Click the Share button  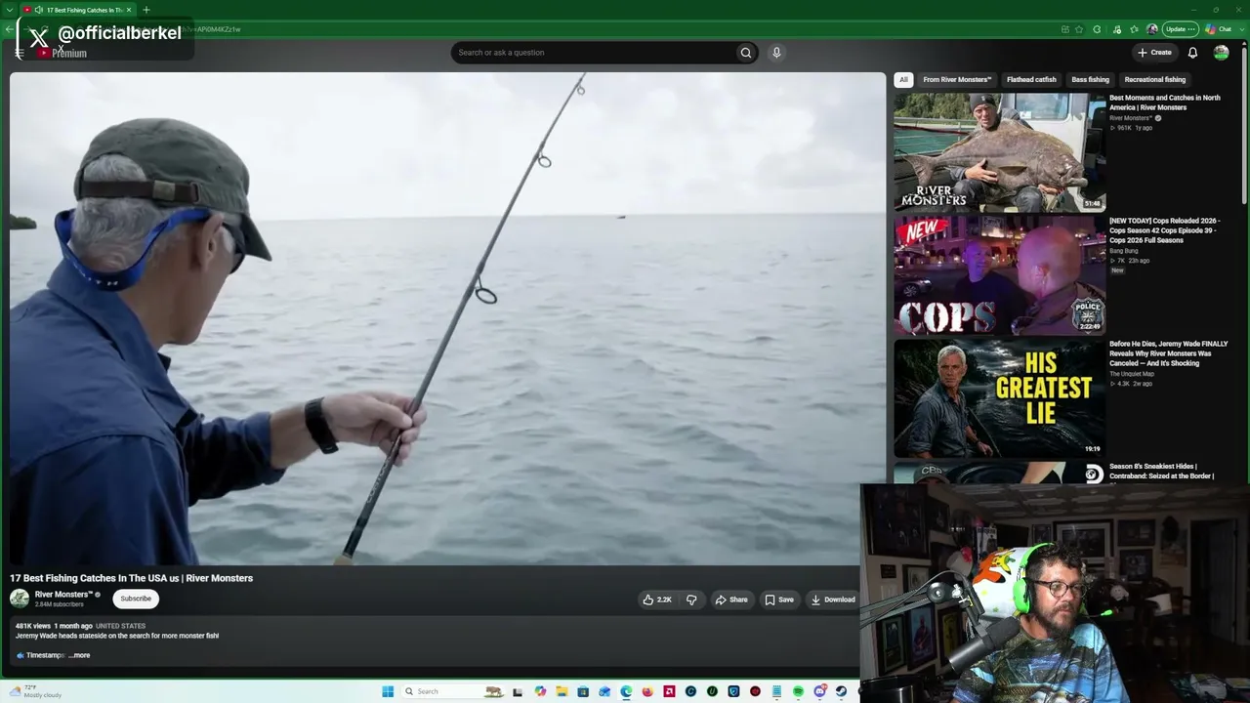coord(730,600)
